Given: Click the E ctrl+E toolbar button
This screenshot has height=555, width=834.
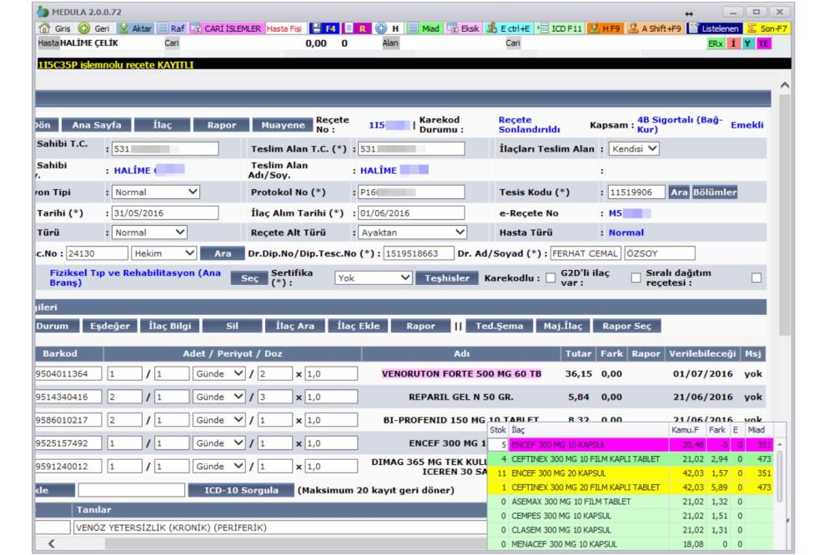Looking at the screenshot, I should click(x=509, y=28).
